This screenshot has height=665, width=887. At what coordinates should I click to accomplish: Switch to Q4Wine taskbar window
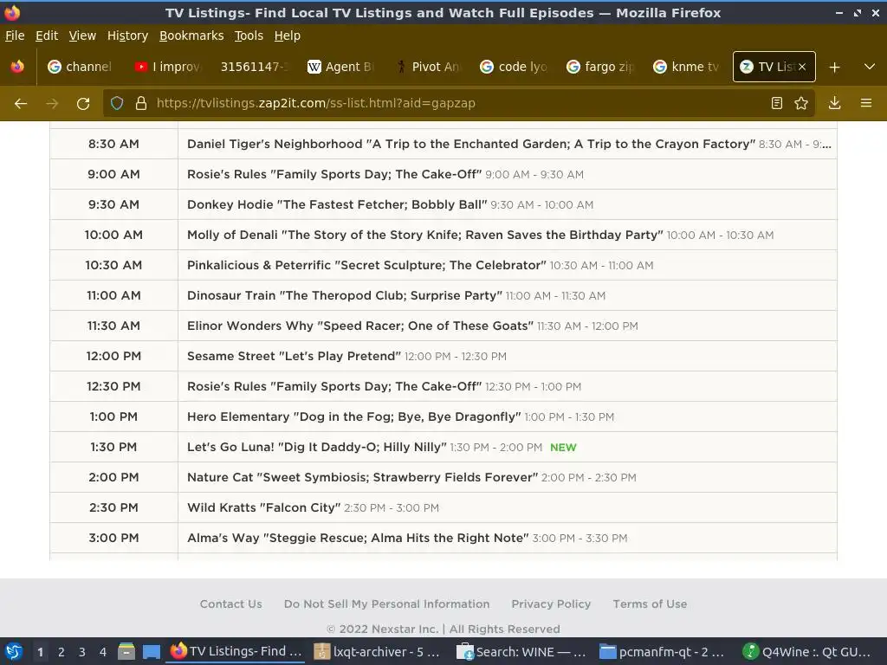(x=807, y=652)
